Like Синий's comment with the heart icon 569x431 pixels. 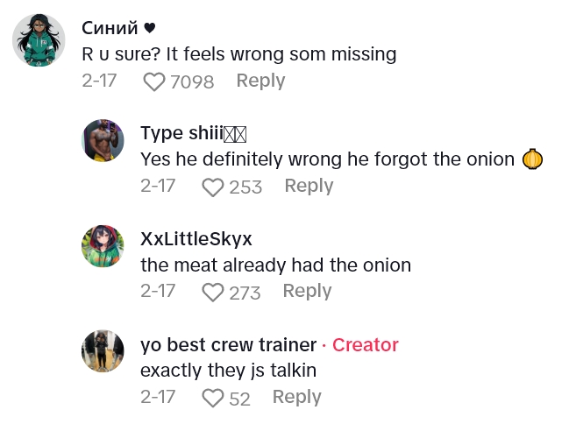click(x=154, y=81)
